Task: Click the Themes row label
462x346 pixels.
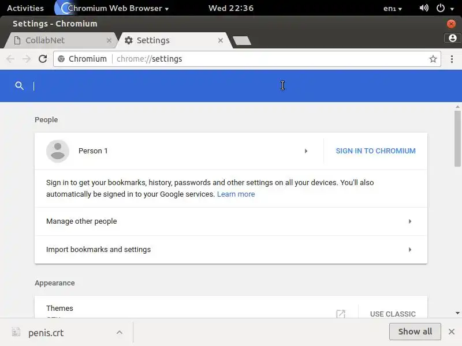Action: click(59, 308)
